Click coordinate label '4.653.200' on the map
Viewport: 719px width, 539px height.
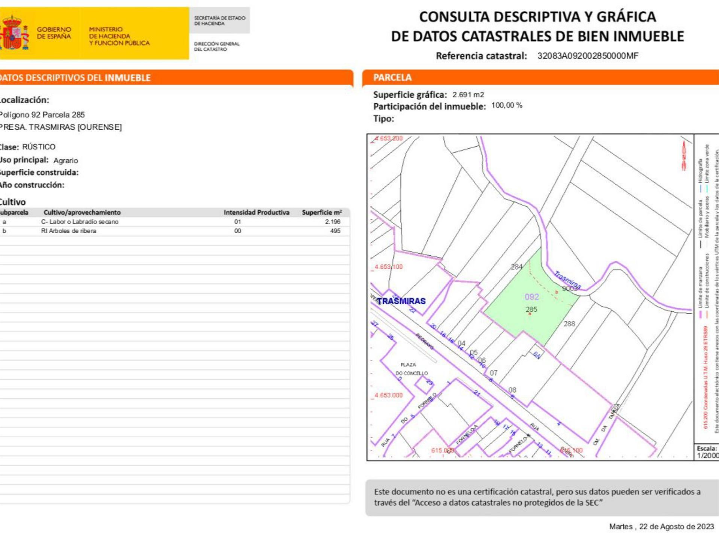coord(389,138)
